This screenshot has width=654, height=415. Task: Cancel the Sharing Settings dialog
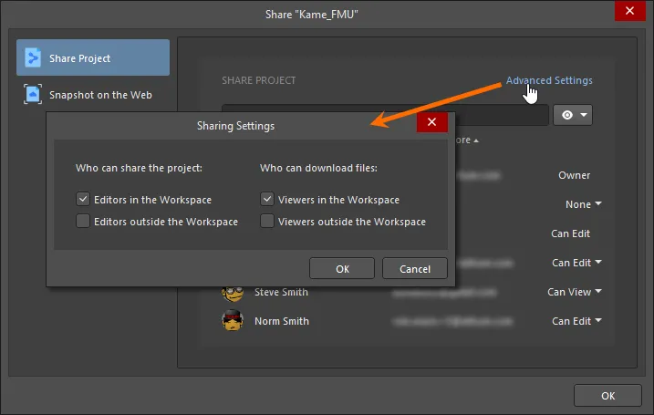click(415, 268)
